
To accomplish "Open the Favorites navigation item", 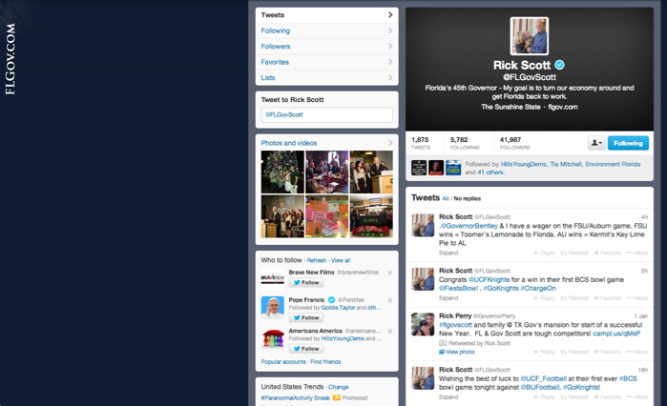I will pos(326,62).
